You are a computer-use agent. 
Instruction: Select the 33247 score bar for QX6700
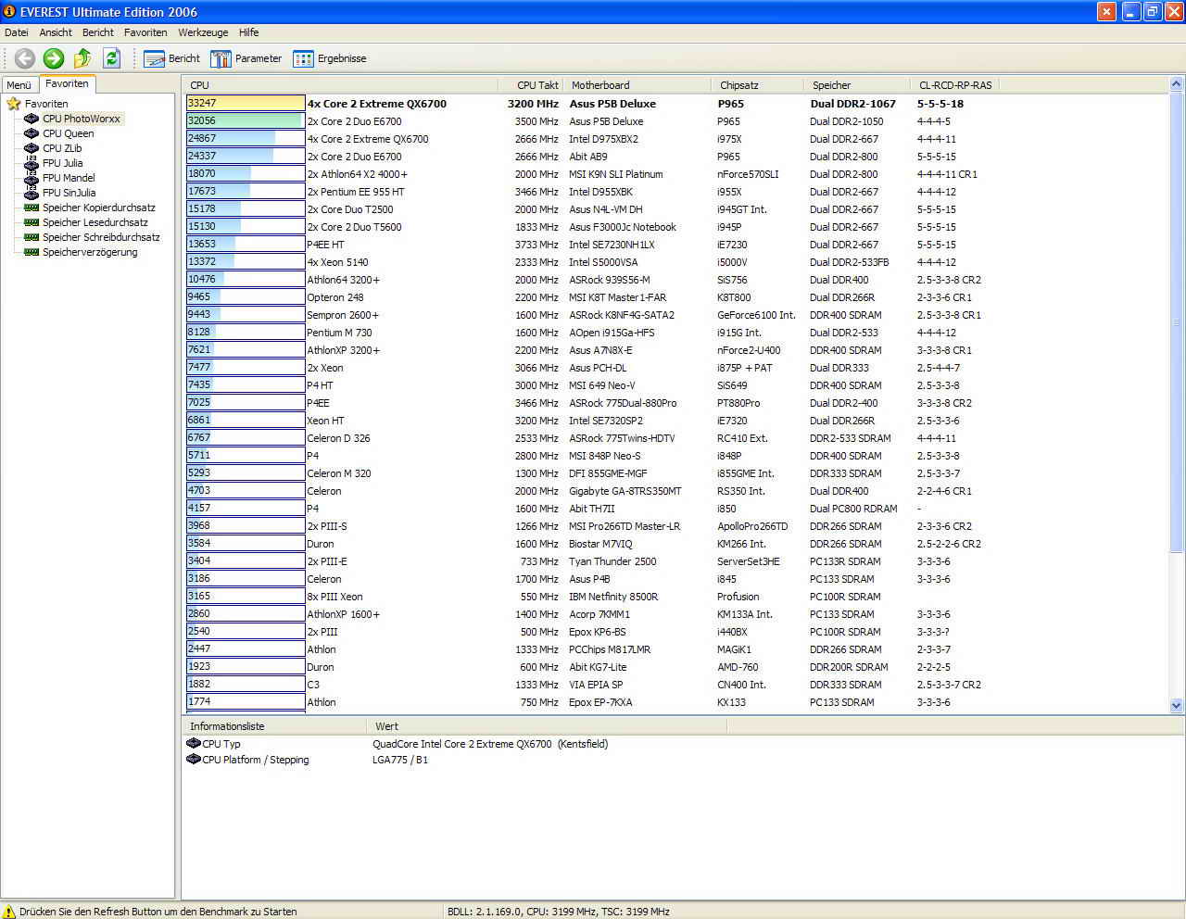(246, 103)
